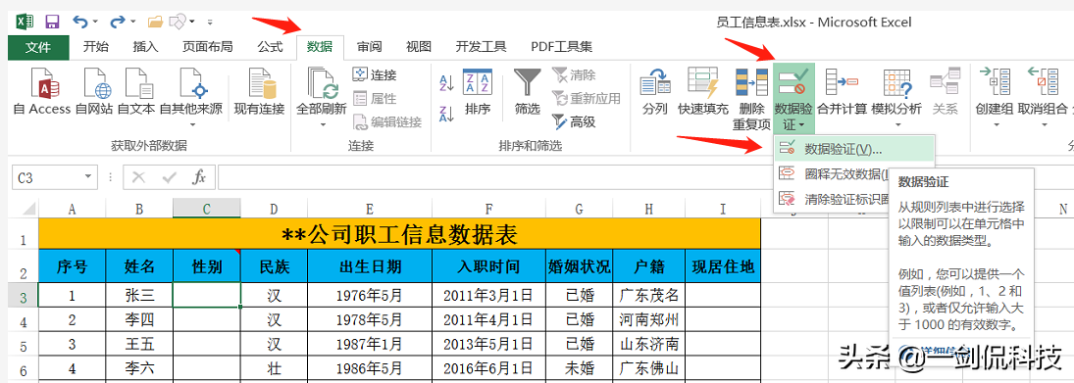Viewport: 1074px width, 383px height.
Task: Open the 排序 sort dialog
Action: coord(478,91)
